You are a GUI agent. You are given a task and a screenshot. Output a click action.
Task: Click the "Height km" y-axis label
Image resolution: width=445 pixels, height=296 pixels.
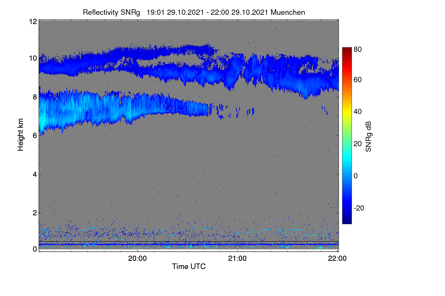coord(21,135)
